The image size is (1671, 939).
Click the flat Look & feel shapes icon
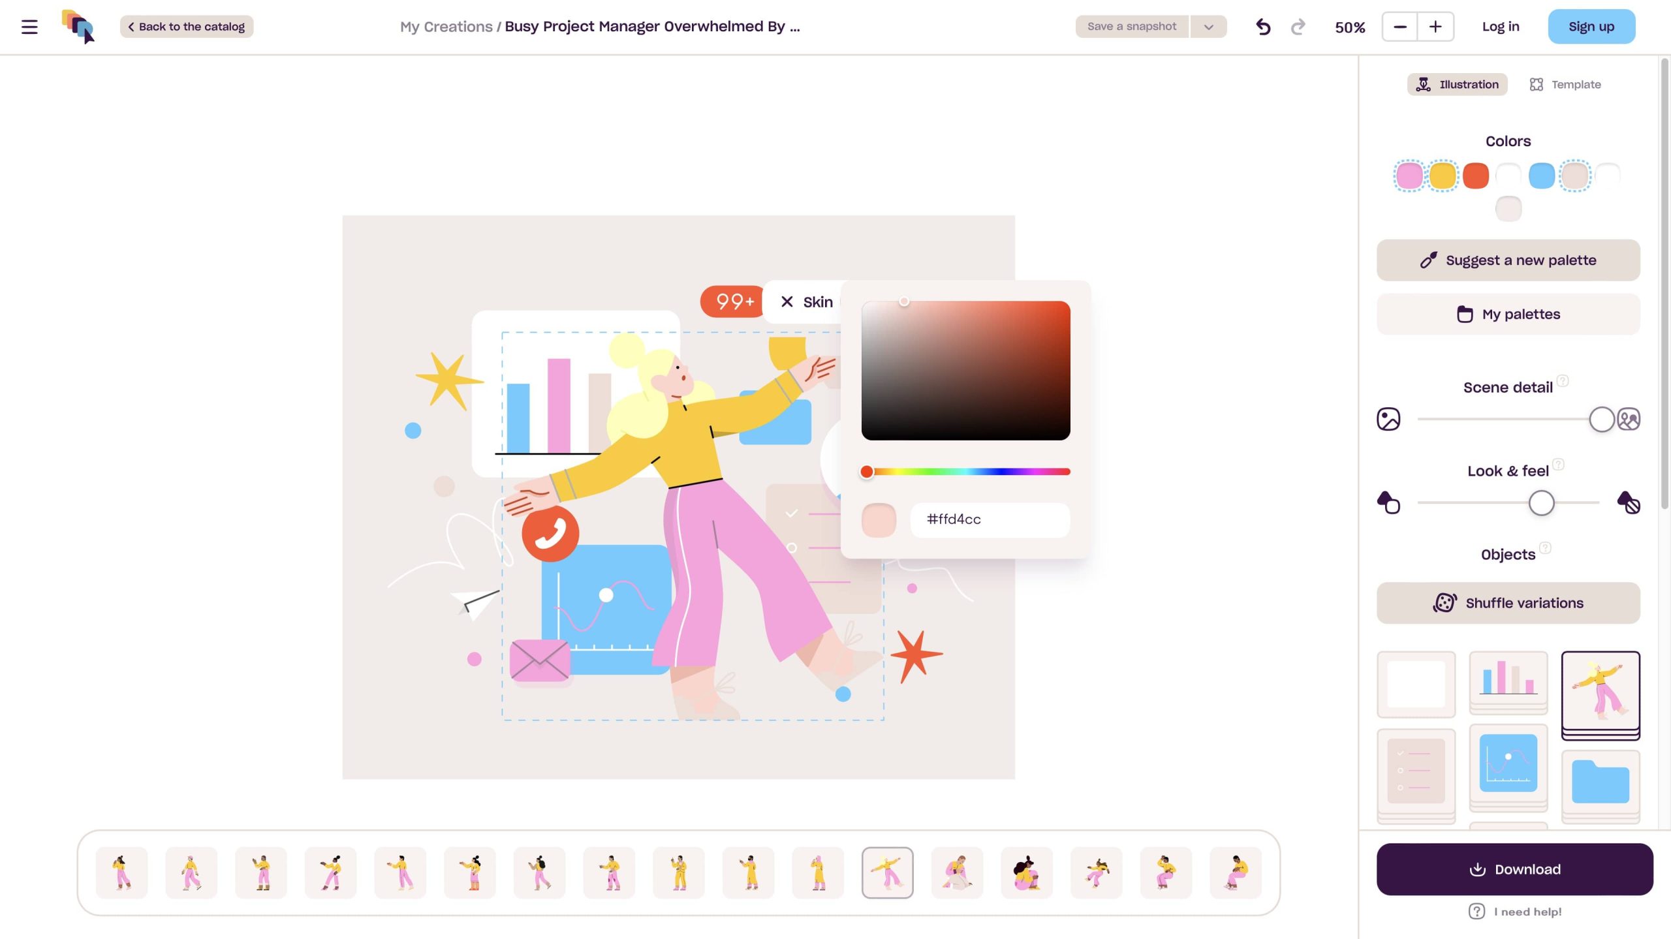pyautogui.click(x=1388, y=502)
